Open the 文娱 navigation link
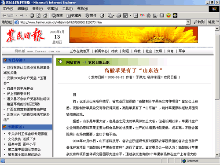Viewport: 220px width, 165px height. coord(159,51)
